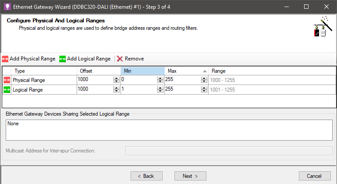
Task: Click the Logical Range value 1001 - 1255
Action: click(223, 90)
